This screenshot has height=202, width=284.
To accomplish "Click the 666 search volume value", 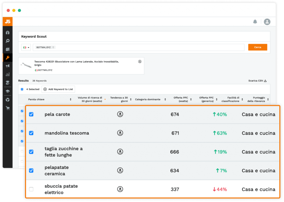I will 175,152.
